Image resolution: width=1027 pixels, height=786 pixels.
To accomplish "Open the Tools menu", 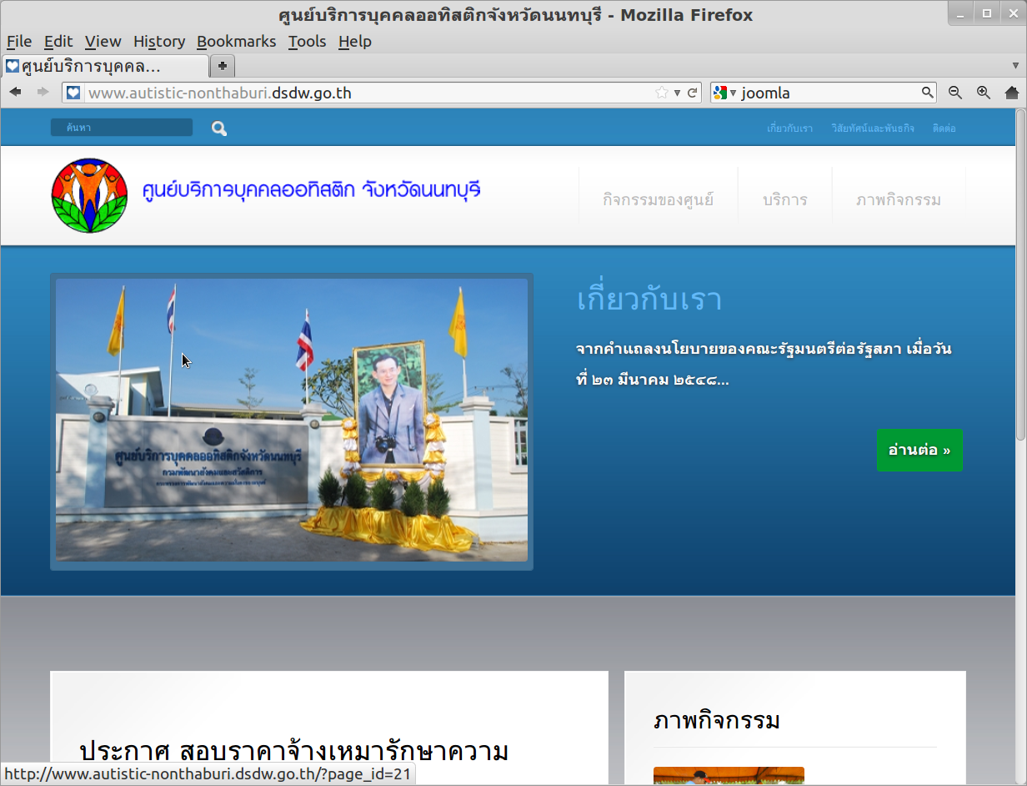I will click(x=307, y=42).
